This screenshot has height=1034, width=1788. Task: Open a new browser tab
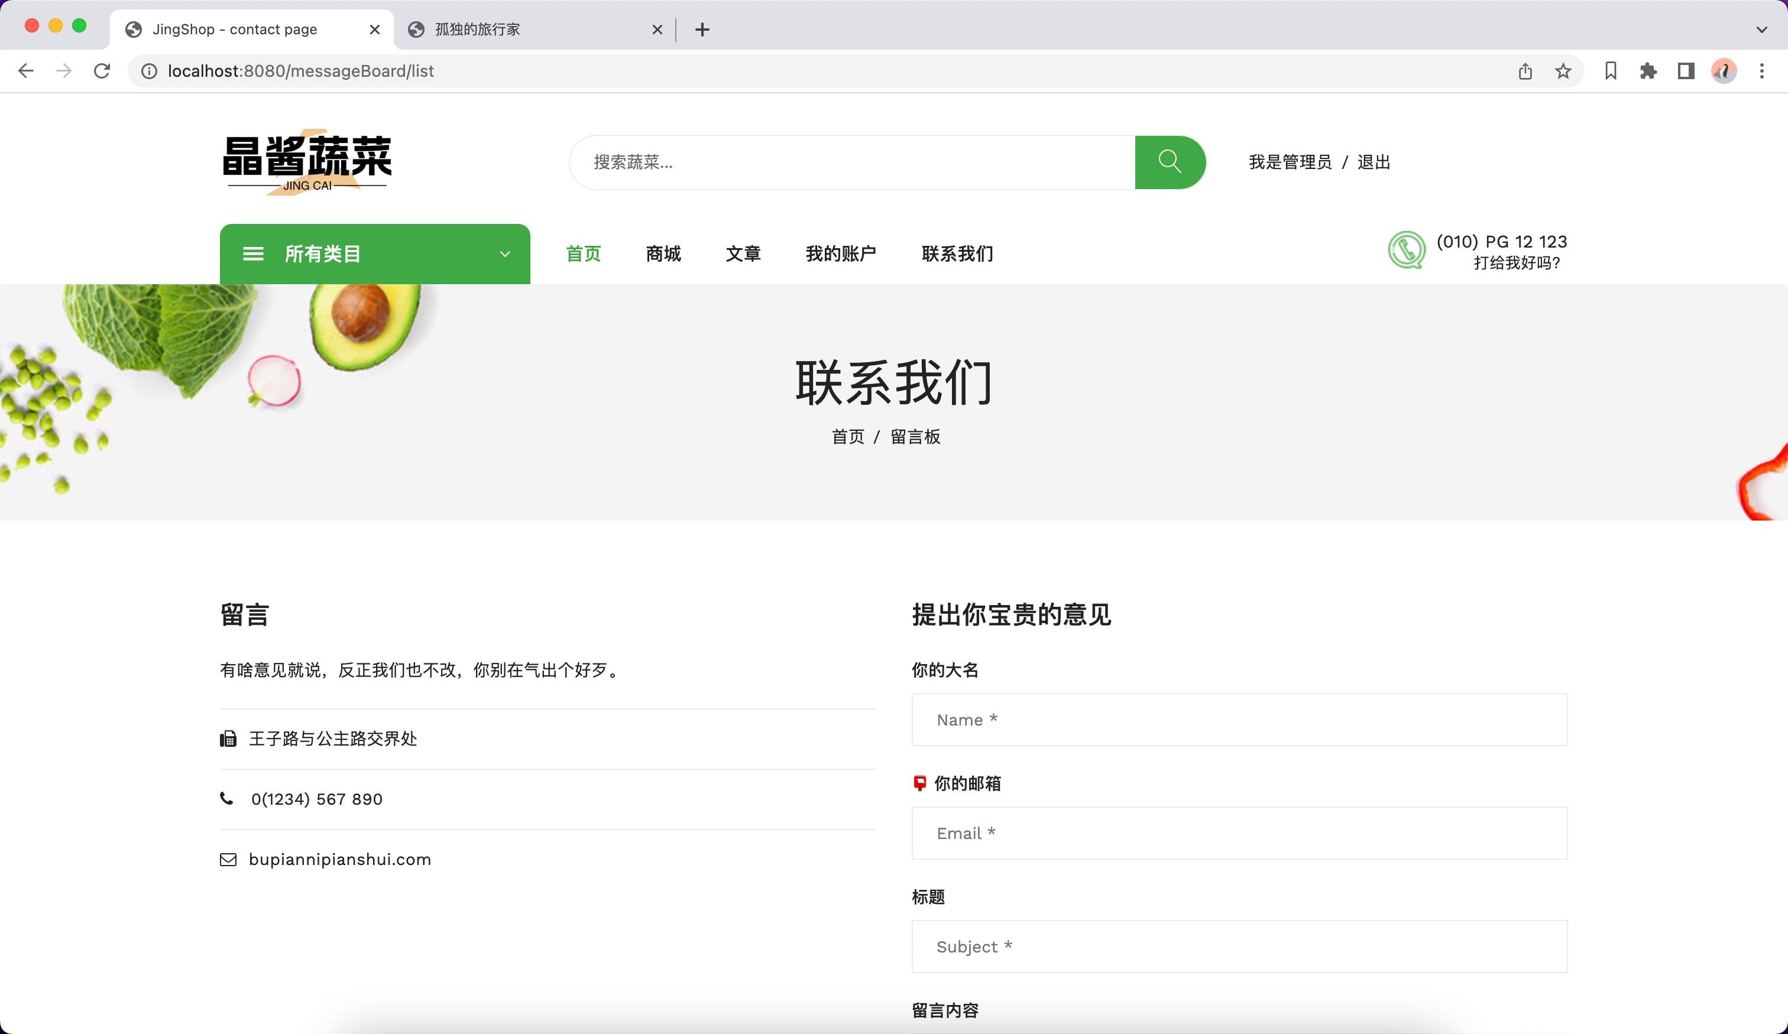coord(702,30)
